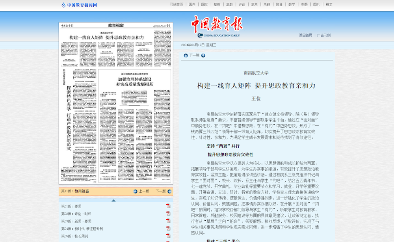Collapse the page list with the up arrow

click(x=113, y=201)
